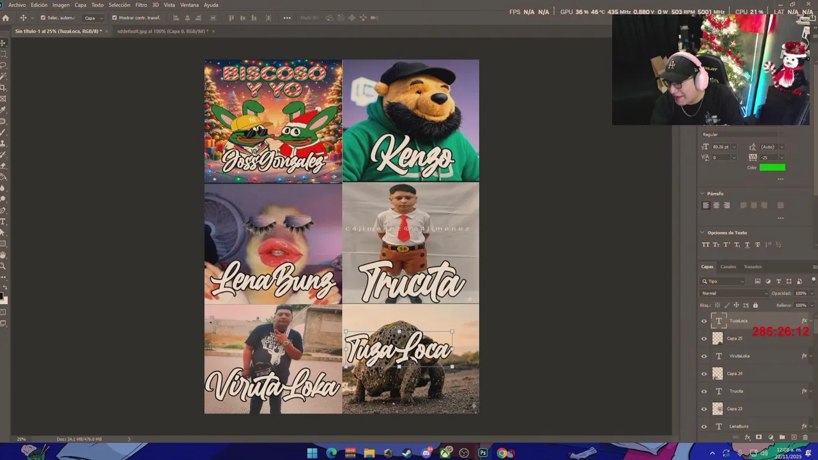
Task: Select the Horizontal Type tool
Action: click(x=3, y=221)
